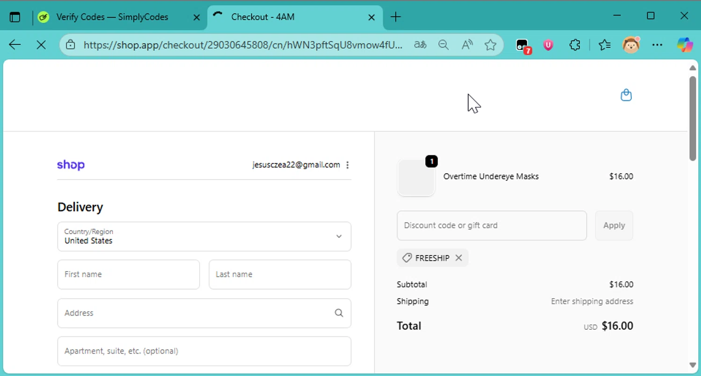Screen dimensions: 701x376
Task: Open the Extensions puzzle icon
Action: click(575, 45)
